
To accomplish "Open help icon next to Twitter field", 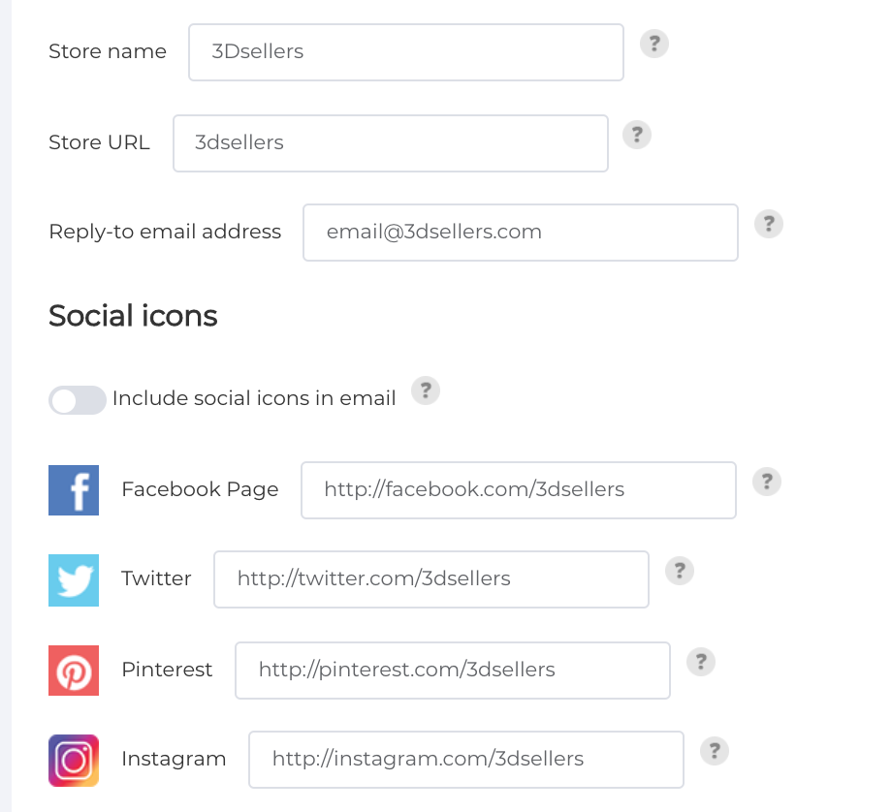I will click(680, 571).
